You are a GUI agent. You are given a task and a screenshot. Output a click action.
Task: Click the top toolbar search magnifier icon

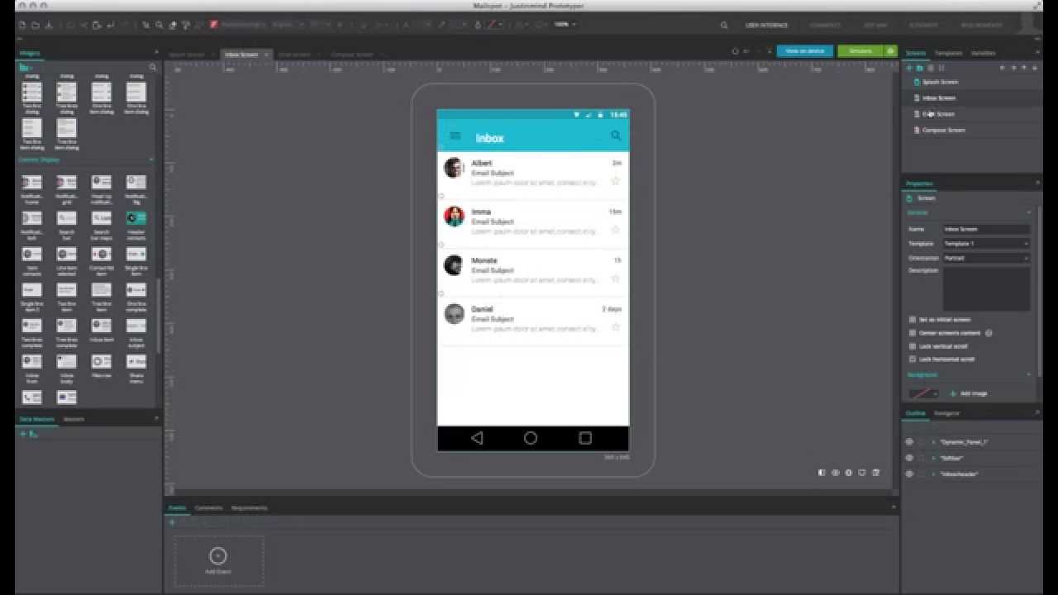pos(724,26)
